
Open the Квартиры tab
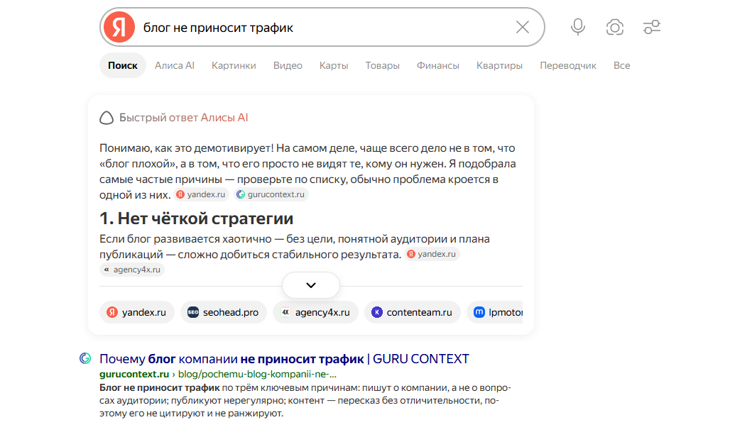(499, 65)
